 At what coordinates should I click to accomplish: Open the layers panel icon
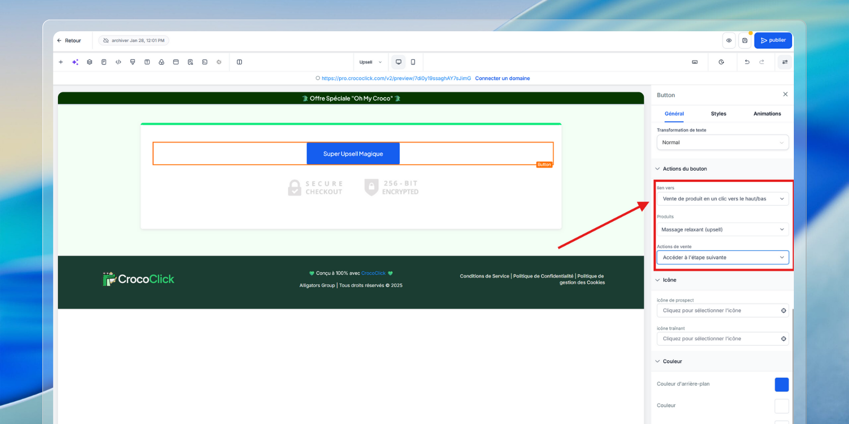[90, 62]
